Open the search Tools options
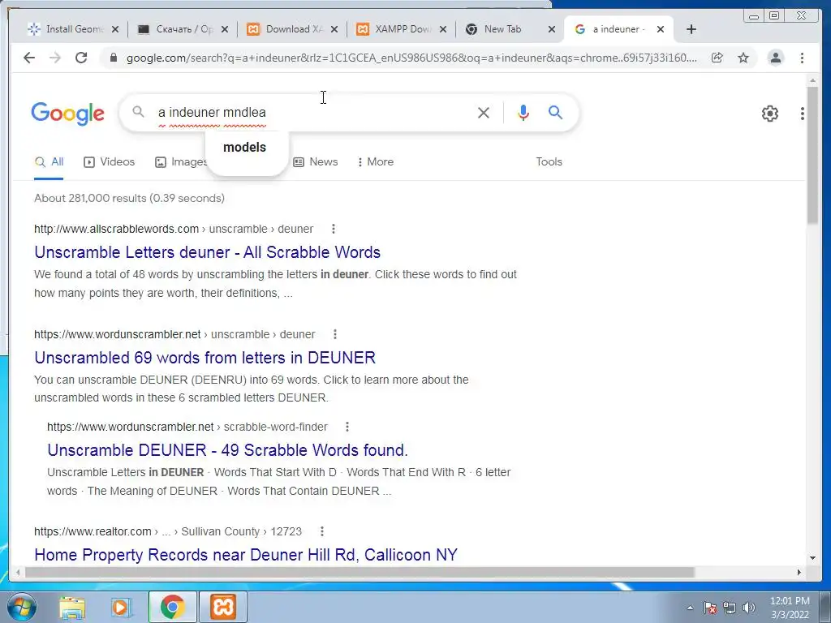831x623 pixels. pyautogui.click(x=549, y=162)
